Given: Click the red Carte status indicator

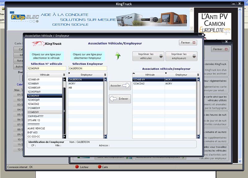Looking at the screenshot, I should pyautogui.click(x=100, y=167).
